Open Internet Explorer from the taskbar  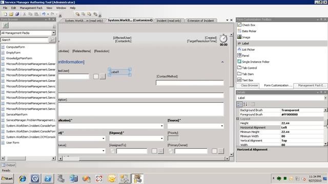pos(23,179)
